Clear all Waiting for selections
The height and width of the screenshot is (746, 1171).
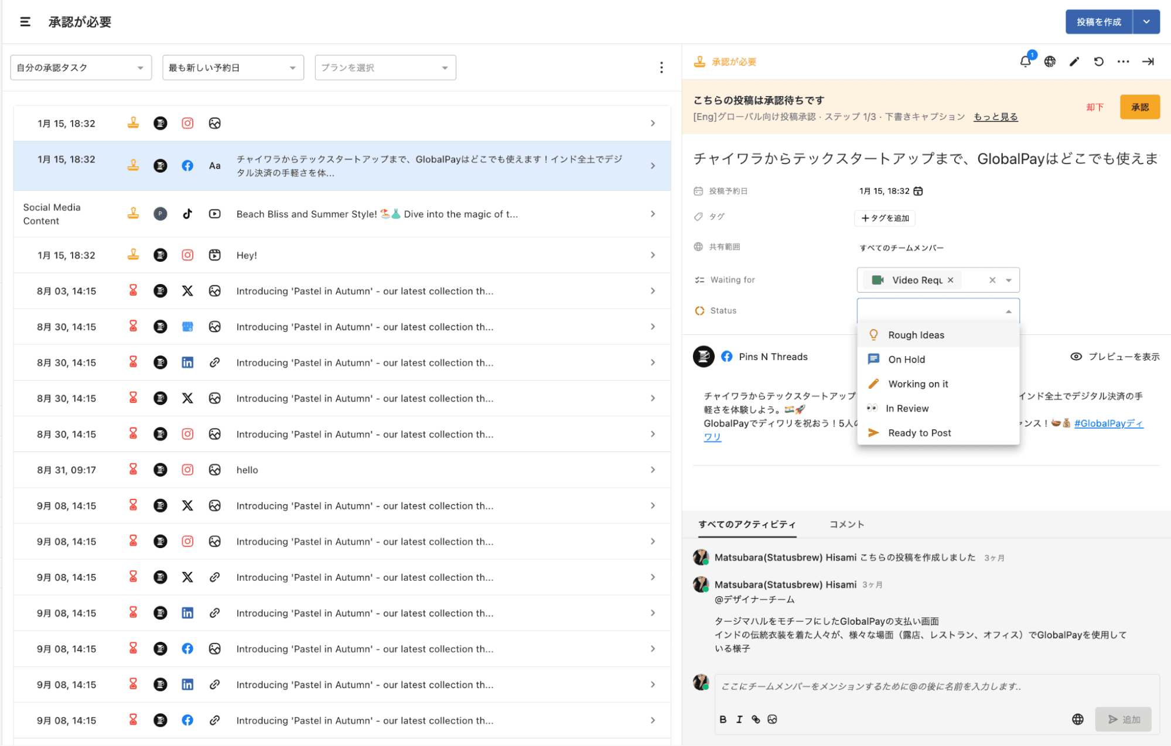(992, 280)
